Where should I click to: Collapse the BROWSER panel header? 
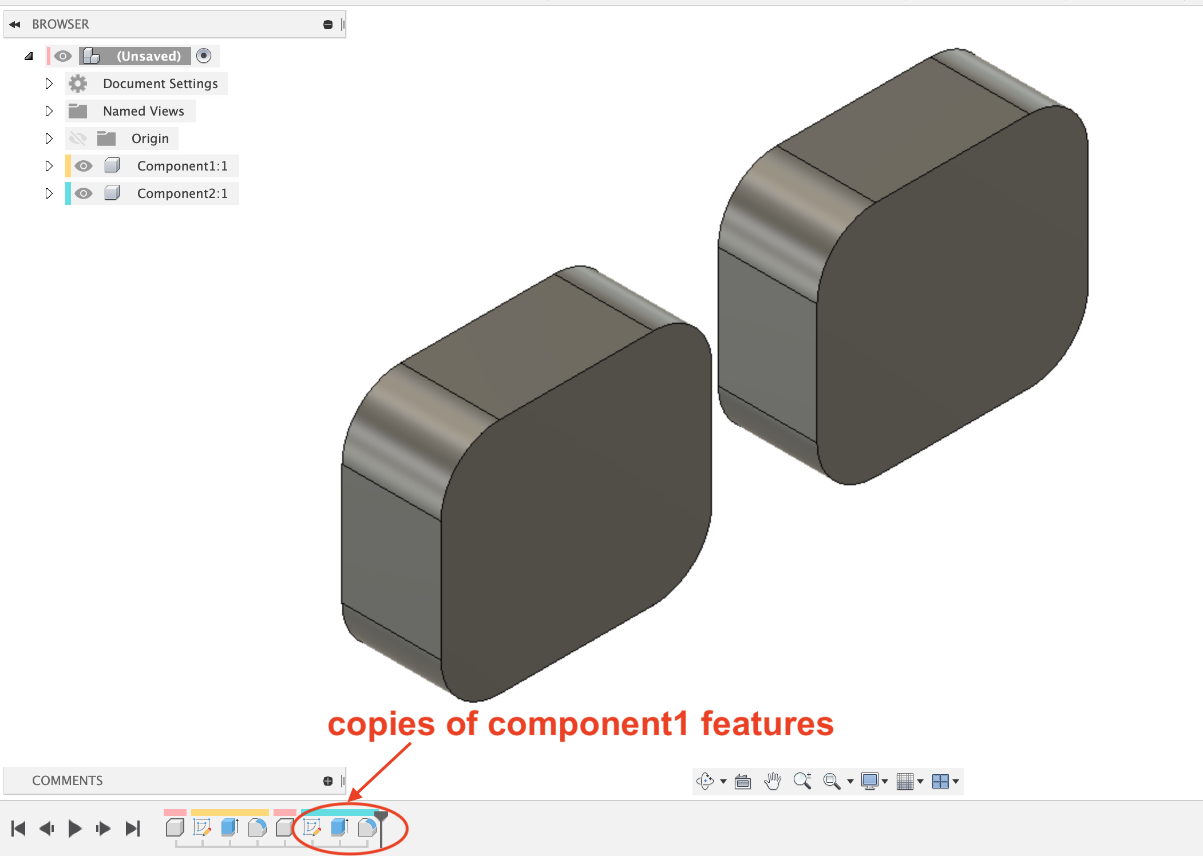coord(15,24)
